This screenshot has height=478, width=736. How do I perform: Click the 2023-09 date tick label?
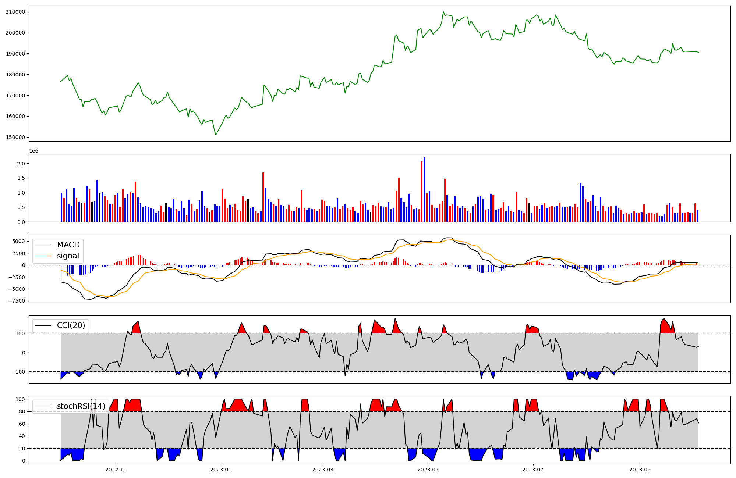coord(640,470)
